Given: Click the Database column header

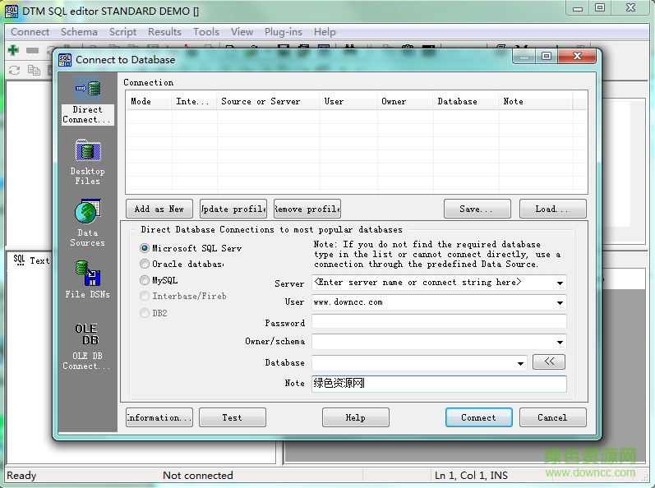Looking at the screenshot, I should click(x=466, y=101).
